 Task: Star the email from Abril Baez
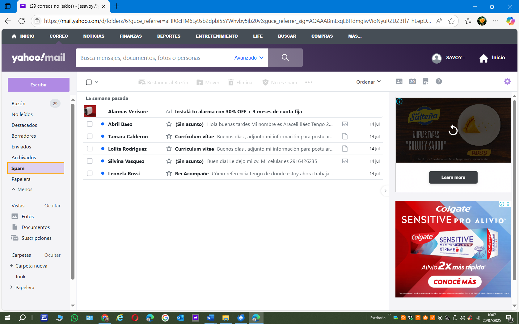tap(169, 124)
